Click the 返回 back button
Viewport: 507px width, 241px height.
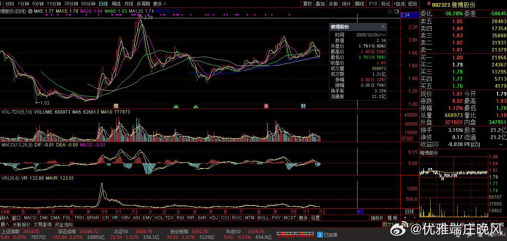(412, 4)
